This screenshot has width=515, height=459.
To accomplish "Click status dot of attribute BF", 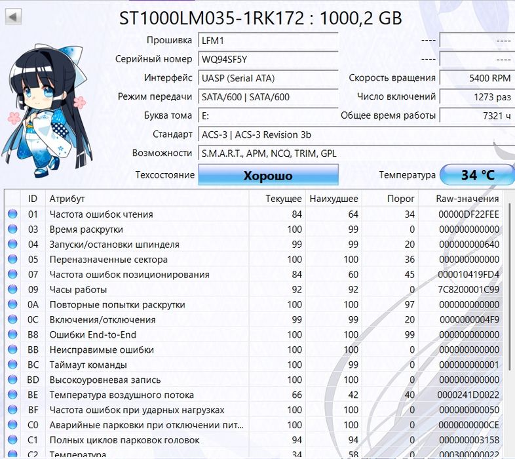I will 12,410.
